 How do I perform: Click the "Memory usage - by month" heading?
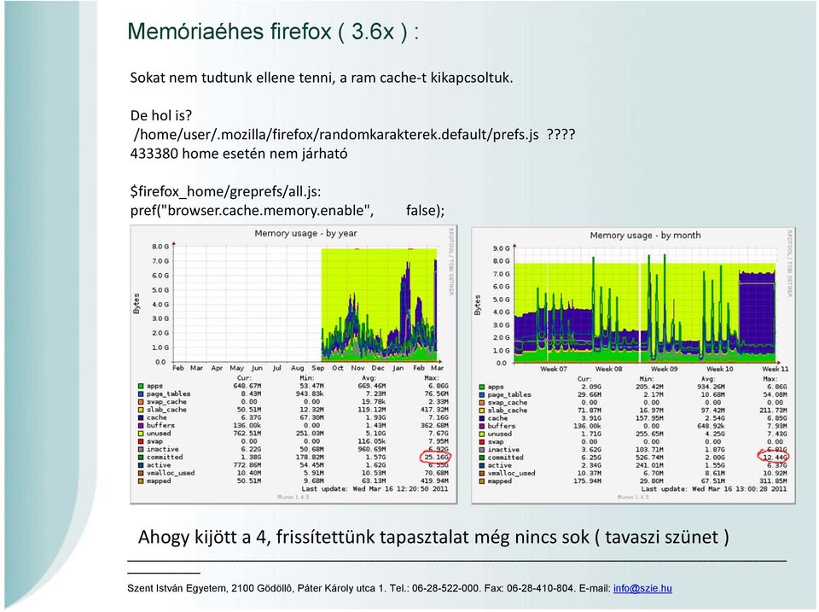[x=645, y=236]
